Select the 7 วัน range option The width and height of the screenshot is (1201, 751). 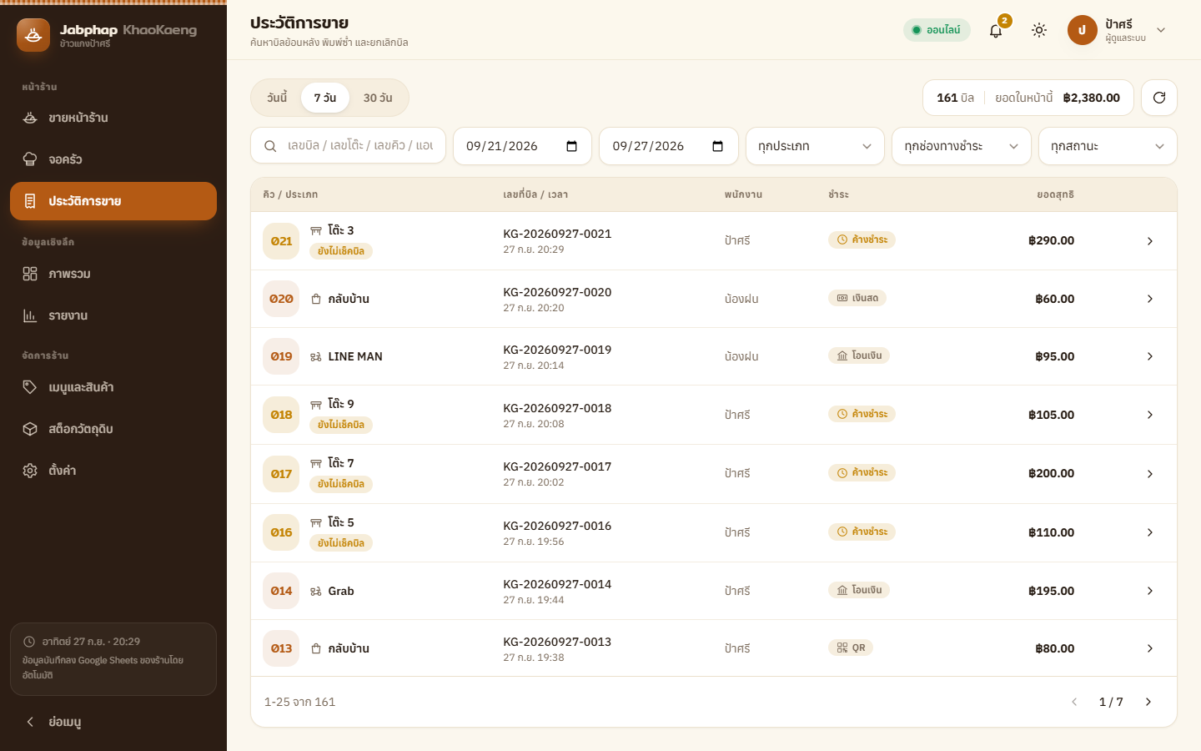point(325,98)
